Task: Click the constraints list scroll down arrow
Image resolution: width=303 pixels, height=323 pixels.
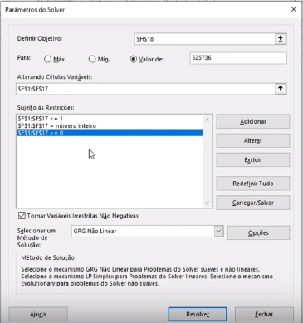Action: tap(207, 203)
